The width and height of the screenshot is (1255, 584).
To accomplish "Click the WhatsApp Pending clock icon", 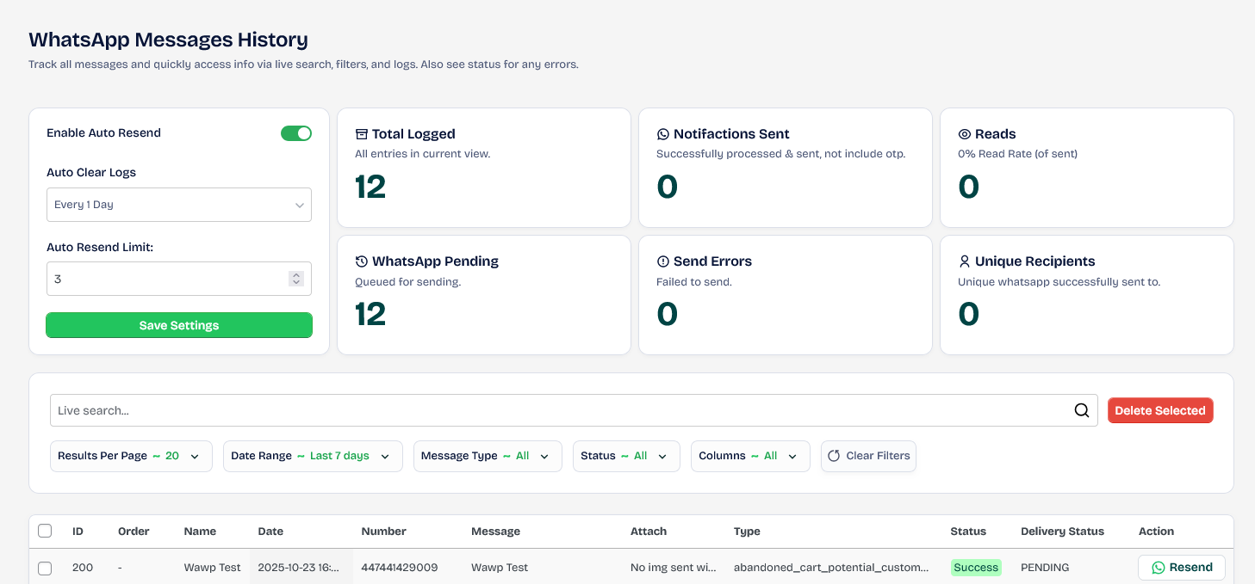I will pyautogui.click(x=362, y=261).
